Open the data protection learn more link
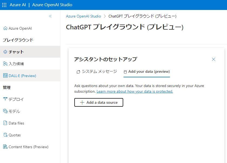Screen dimensions: 227x163 pos(135,91)
